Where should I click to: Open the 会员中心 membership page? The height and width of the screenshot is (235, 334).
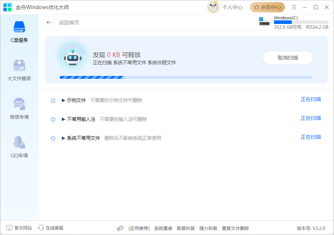(267, 7)
